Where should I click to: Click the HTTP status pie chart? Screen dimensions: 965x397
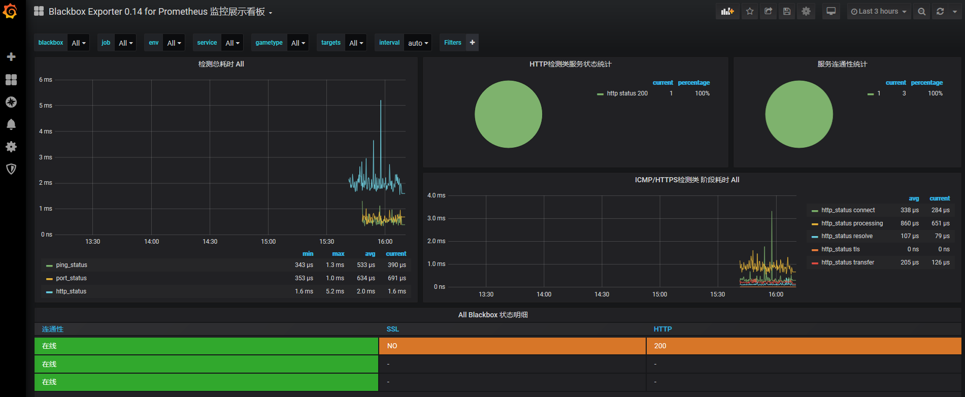click(508, 114)
